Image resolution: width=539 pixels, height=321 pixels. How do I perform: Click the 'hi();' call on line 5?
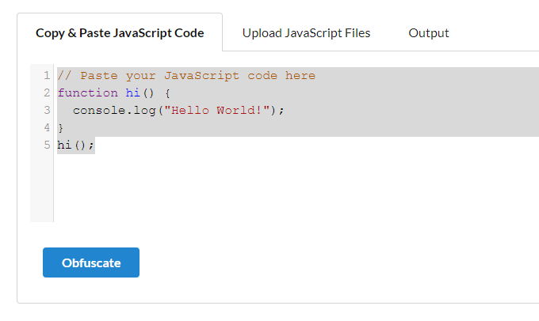75,145
